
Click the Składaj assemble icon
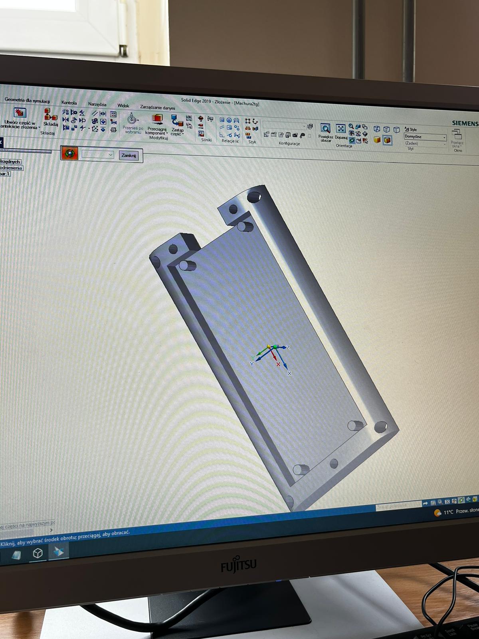(x=50, y=115)
